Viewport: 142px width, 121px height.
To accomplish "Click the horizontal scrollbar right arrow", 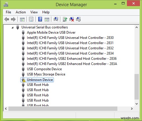I will pos(132,109).
